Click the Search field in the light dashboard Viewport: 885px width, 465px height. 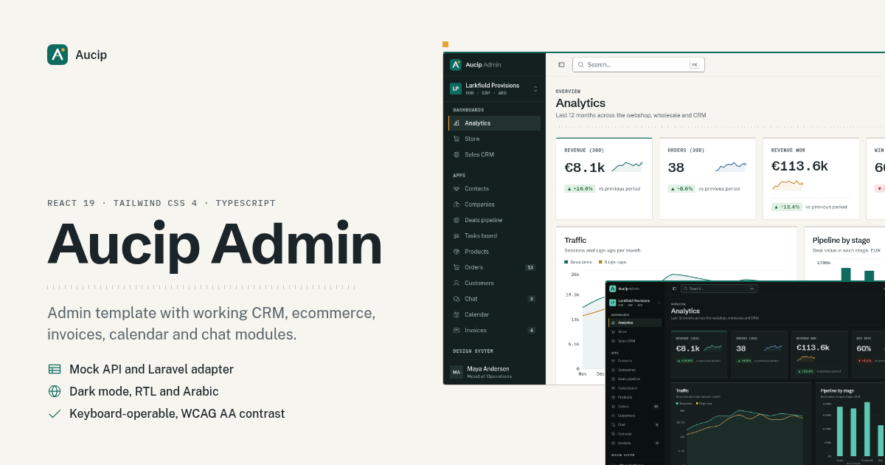(639, 65)
